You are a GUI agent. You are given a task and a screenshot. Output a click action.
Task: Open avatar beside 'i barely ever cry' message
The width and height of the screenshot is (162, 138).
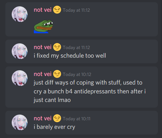20,122
